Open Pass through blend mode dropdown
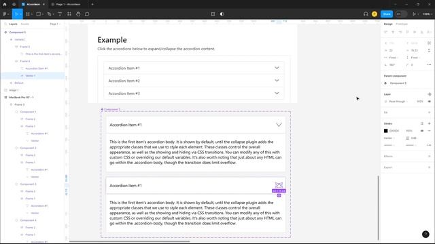 pos(398,102)
